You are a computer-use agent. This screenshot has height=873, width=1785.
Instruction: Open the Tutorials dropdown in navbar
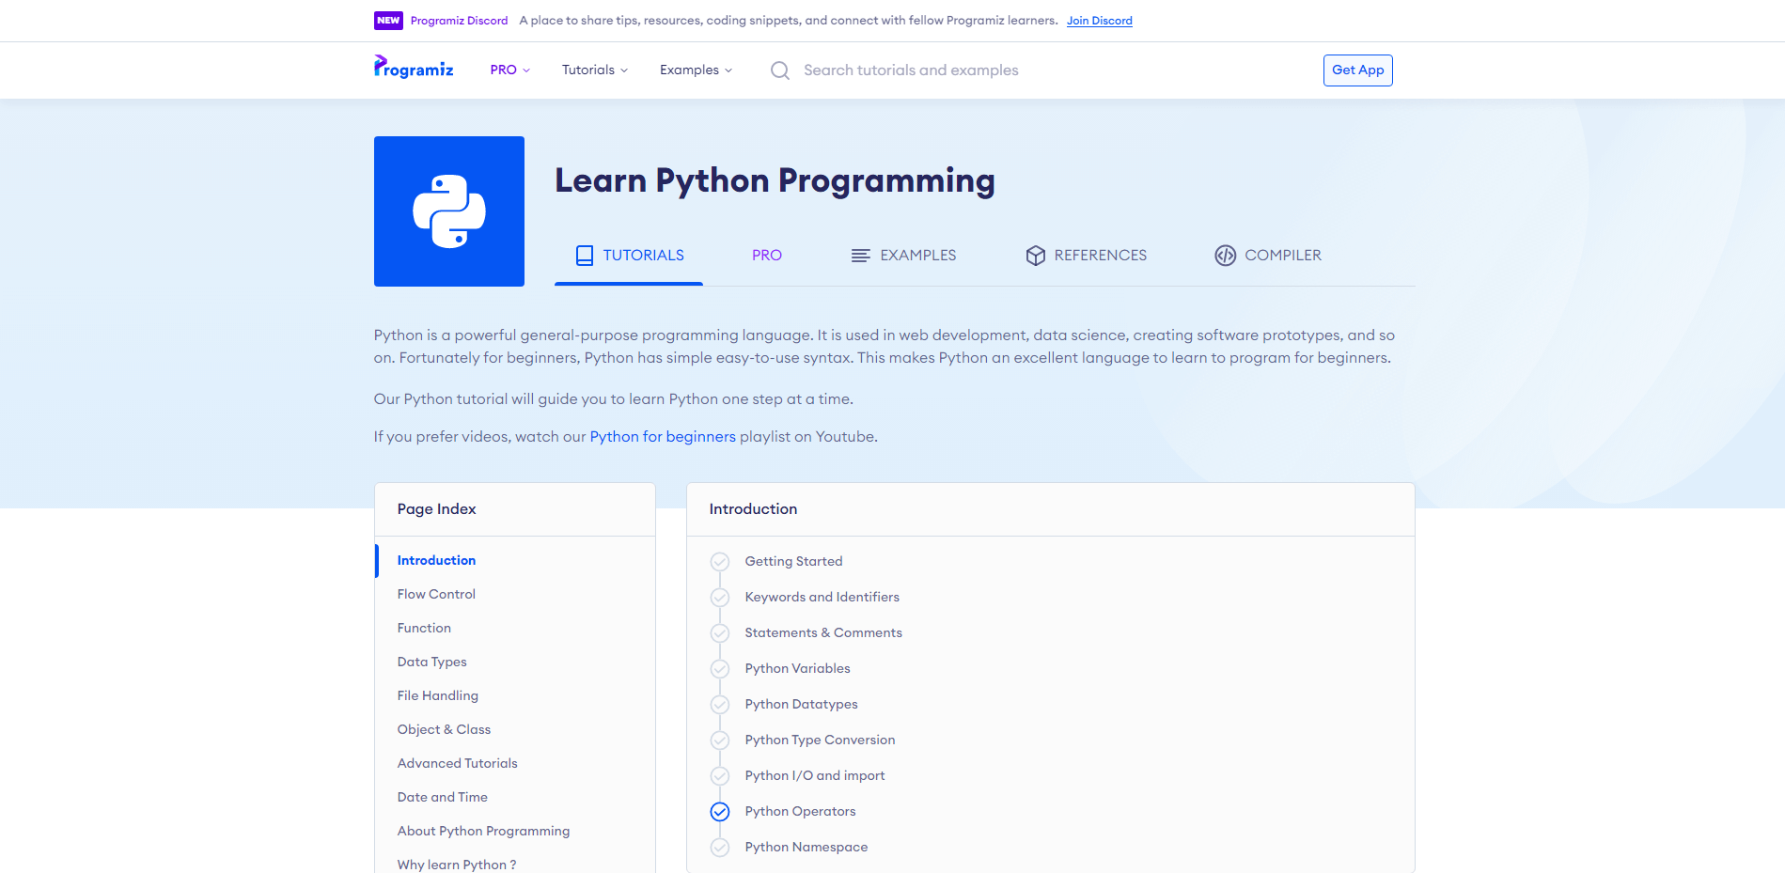594,70
